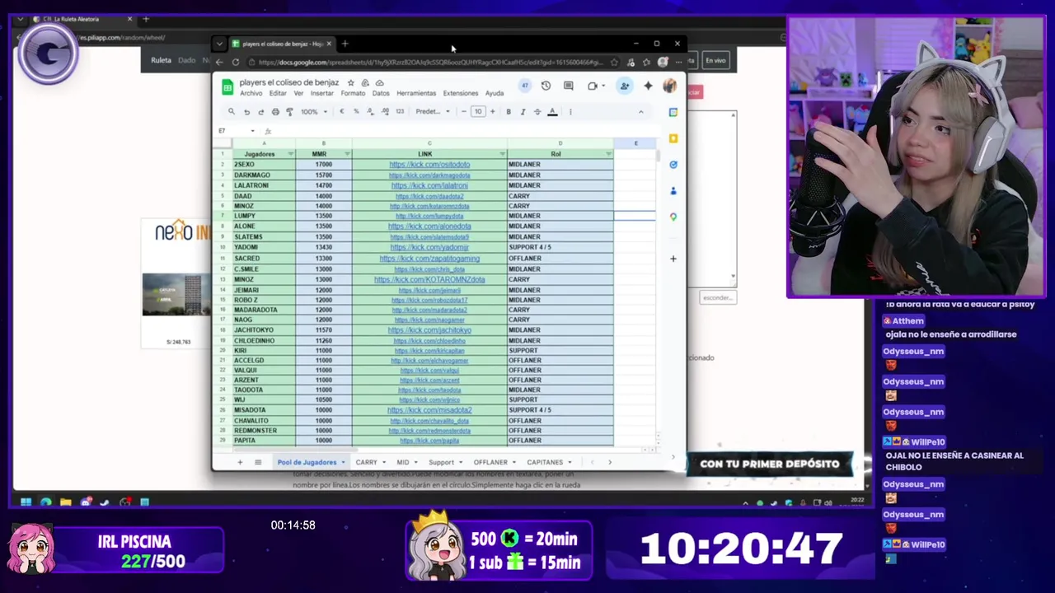Image resolution: width=1055 pixels, height=593 pixels.
Task: Open Google Calendar side panel icon
Action: (673, 113)
